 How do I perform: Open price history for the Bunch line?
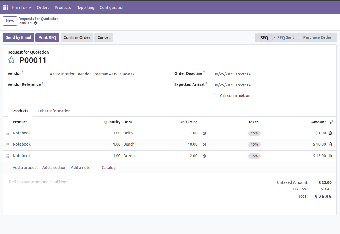[204, 144]
